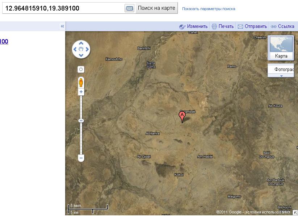Image resolution: width=298 pixels, height=216 pixels.
Task: Click the chain link icon
Action: coord(273,26)
